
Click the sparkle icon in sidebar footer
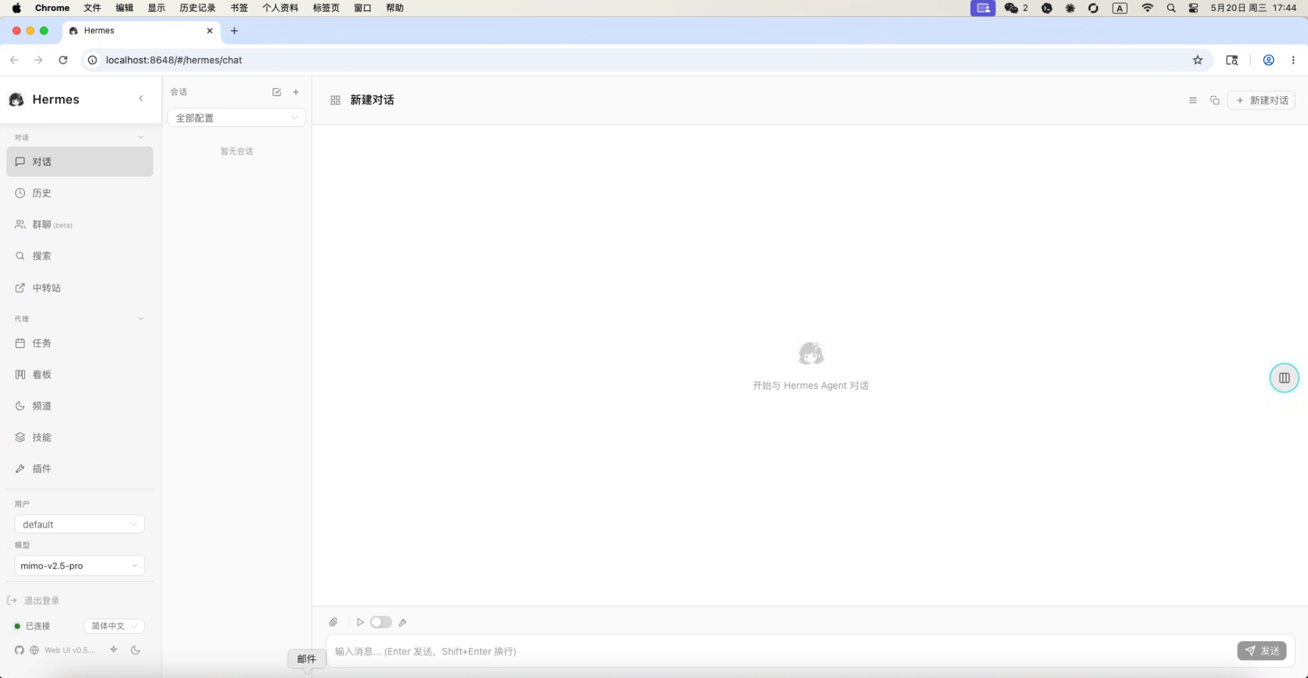point(114,649)
